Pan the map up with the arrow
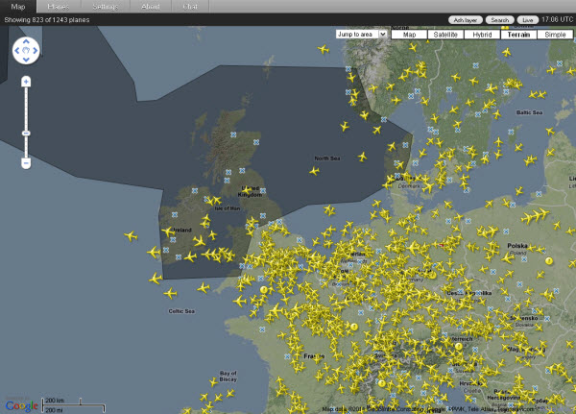Image resolution: width=576 pixels, height=414 pixels. [26, 40]
